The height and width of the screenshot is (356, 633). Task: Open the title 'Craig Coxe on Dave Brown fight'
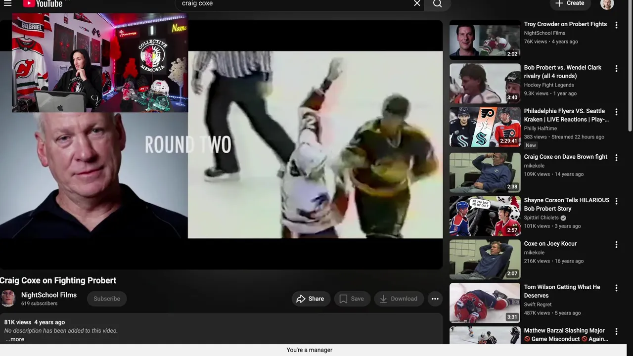point(566,157)
